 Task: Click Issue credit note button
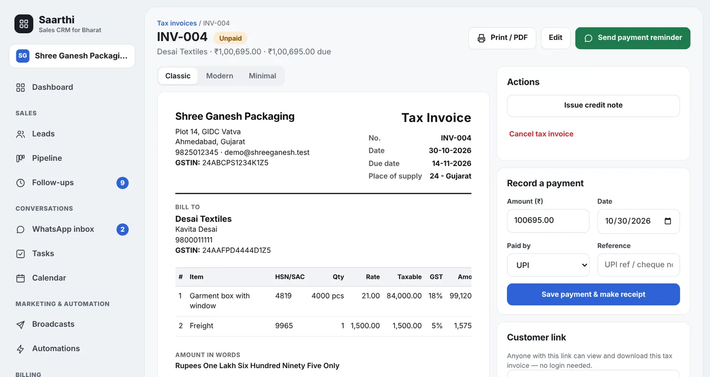593,105
